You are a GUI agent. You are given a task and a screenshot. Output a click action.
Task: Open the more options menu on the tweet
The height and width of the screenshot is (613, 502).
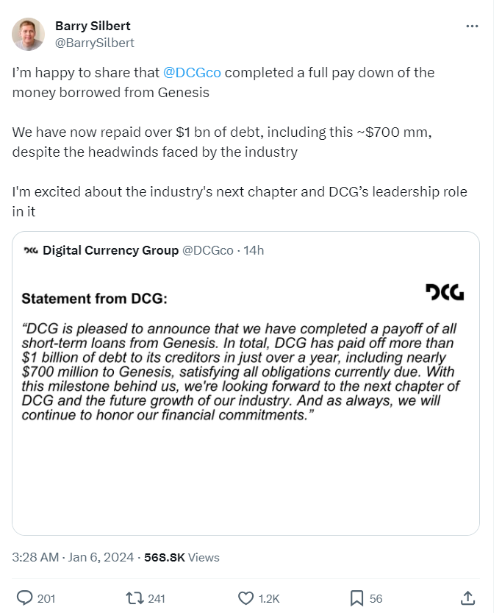(471, 25)
